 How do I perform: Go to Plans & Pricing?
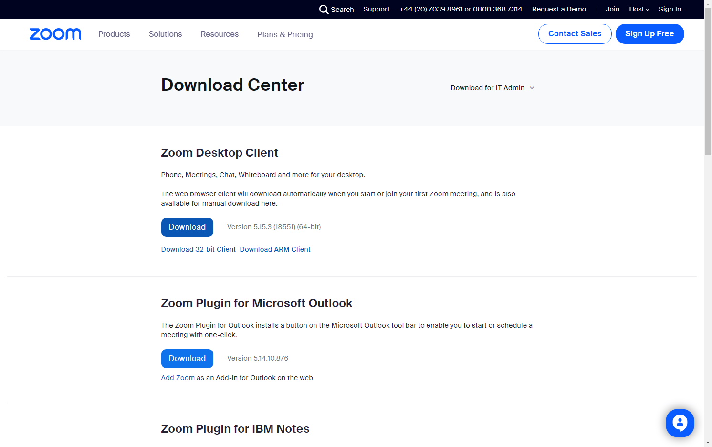point(285,34)
